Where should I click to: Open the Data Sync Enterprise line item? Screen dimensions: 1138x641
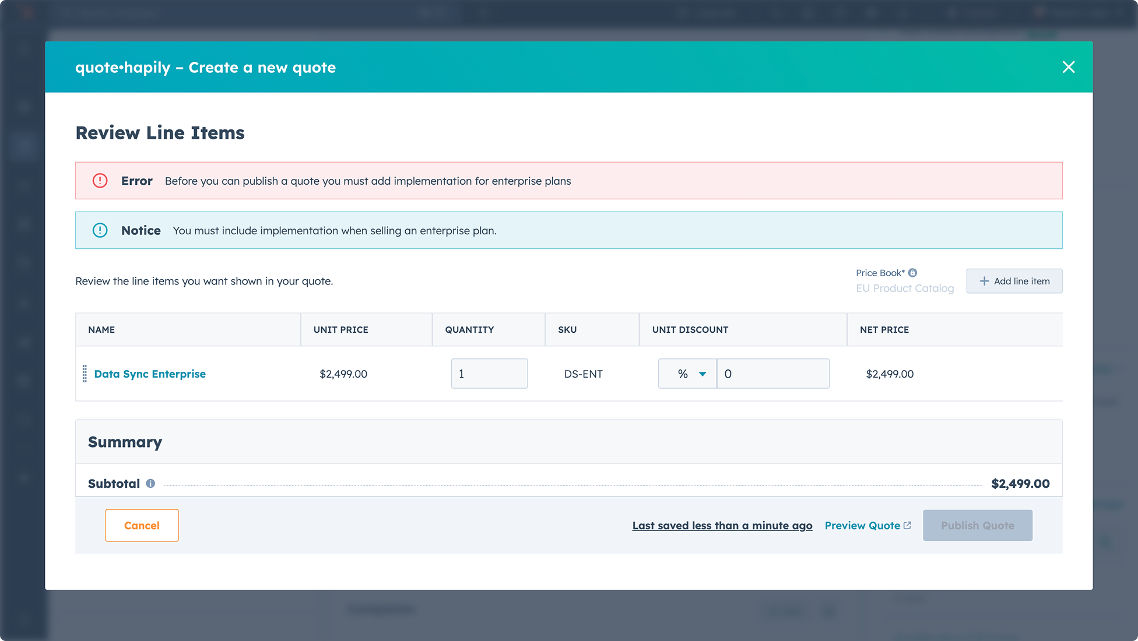point(150,374)
